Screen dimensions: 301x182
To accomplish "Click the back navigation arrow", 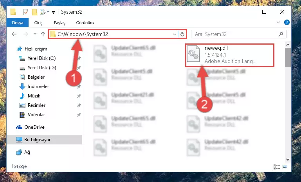I will (14, 34).
